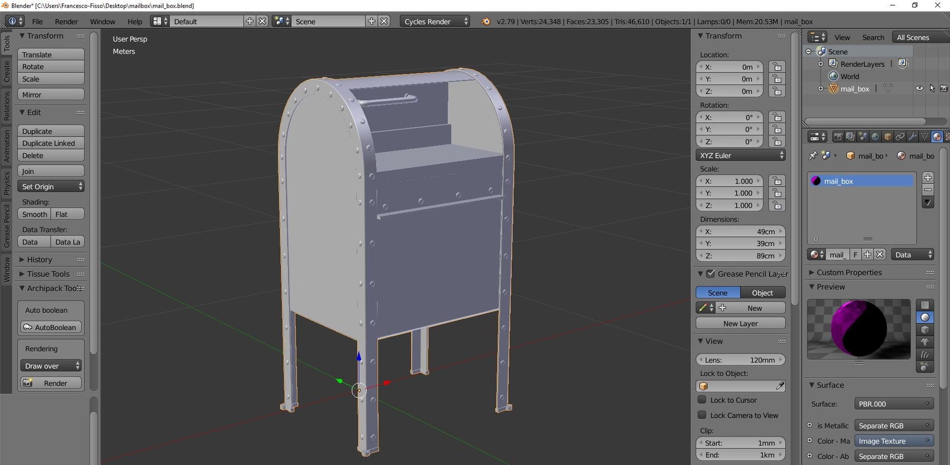Screen dimensions: 950x465
Task: Open the Constraints chain-link properties tab
Action: coord(900,137)
